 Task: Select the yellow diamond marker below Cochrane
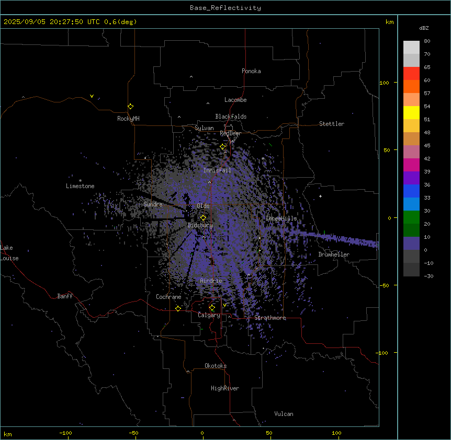(x=178, y=308)
